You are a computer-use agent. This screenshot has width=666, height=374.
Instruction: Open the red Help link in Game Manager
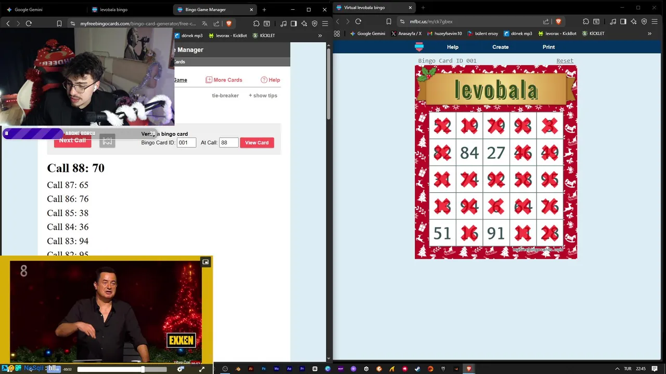(271, 80)
